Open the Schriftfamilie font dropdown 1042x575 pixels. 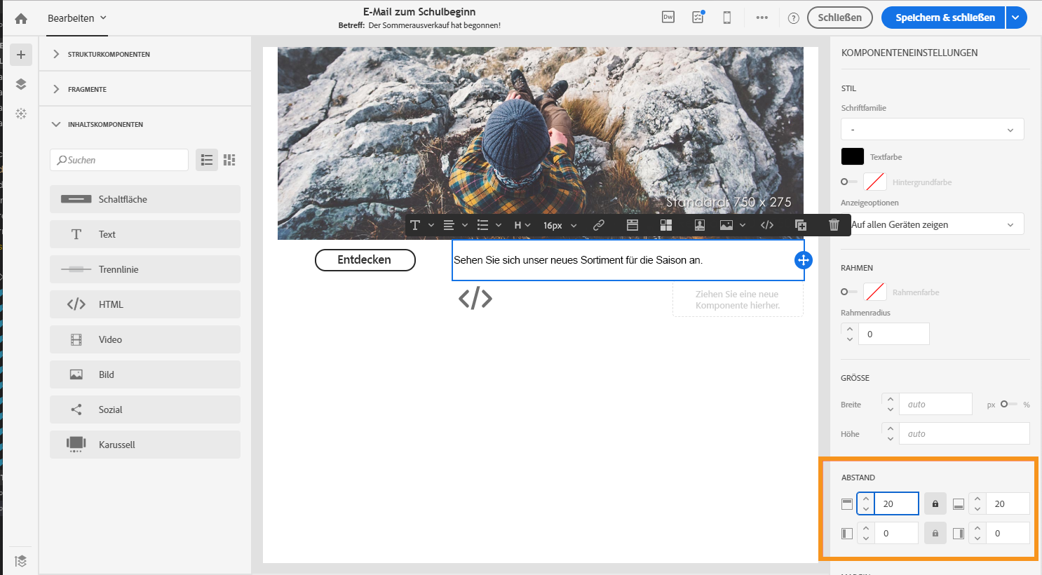click(x=933, y=129)
